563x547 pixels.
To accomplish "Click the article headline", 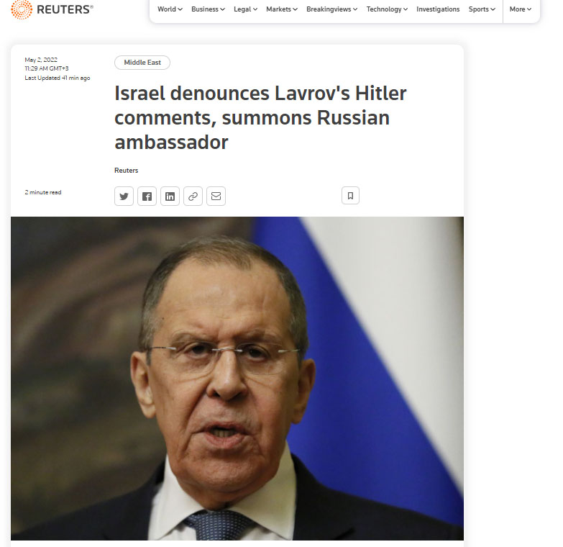I will [260, 117].
